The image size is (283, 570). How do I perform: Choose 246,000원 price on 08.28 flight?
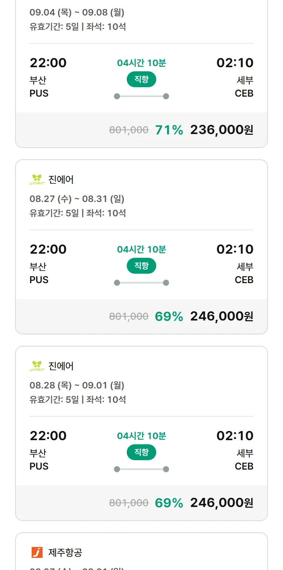221,503
